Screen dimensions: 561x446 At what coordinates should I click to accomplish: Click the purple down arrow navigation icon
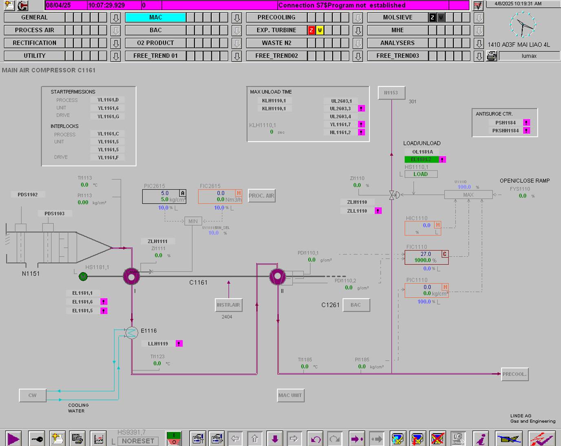tap(275, 439)
